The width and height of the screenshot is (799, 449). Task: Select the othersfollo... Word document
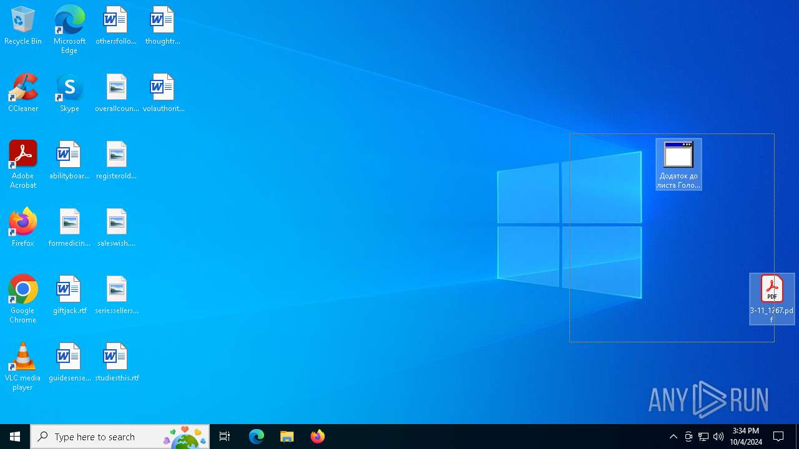point(116,26)
